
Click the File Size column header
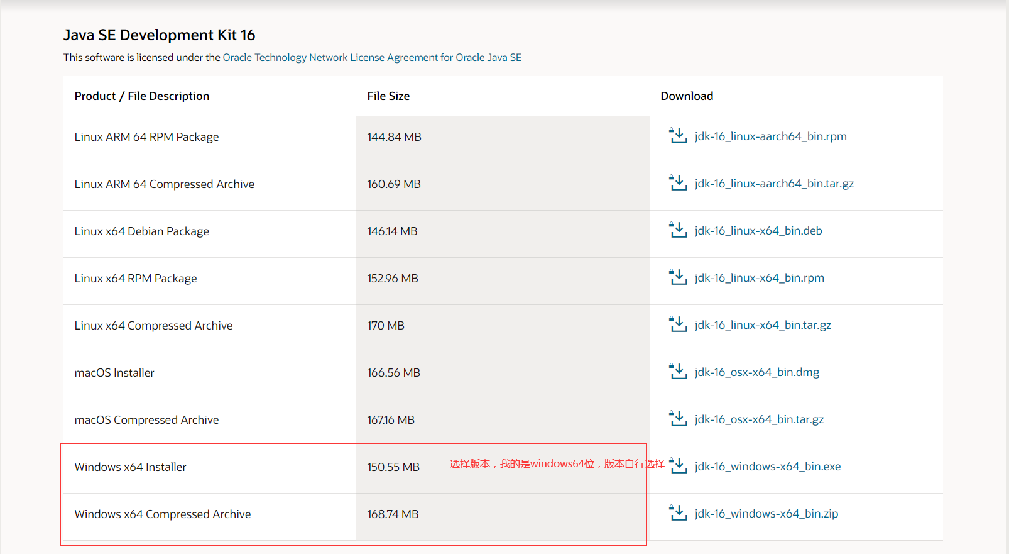[x=388, y=96]
